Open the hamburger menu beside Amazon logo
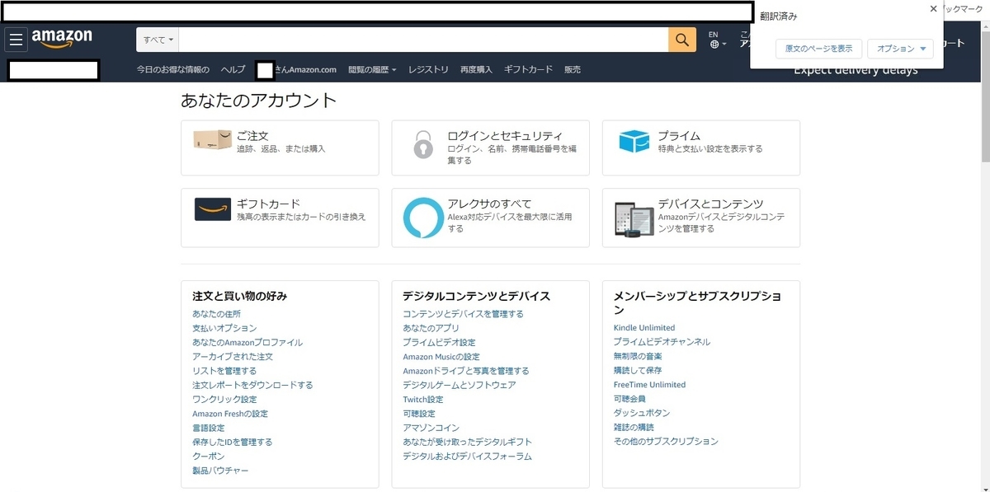This screenshot has width=990, height=492. pos(16,40)
